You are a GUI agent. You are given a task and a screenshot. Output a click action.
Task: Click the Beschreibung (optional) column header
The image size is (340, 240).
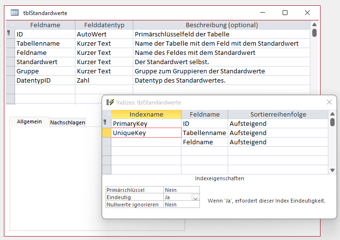point(222,25)
